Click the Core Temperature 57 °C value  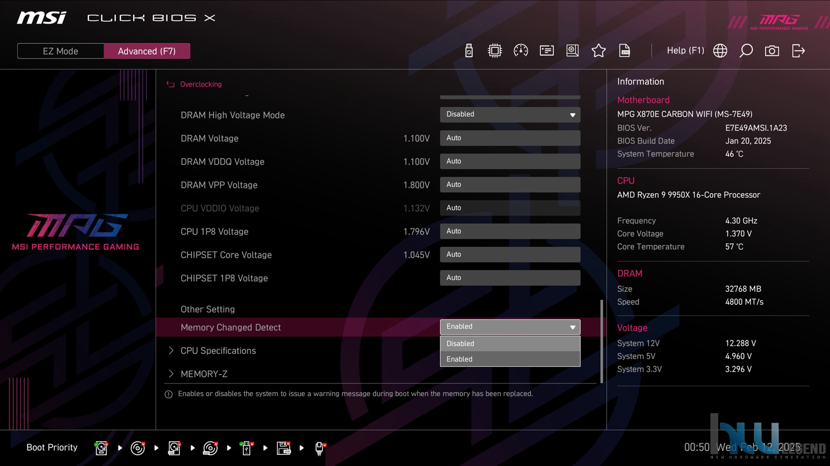734,247
